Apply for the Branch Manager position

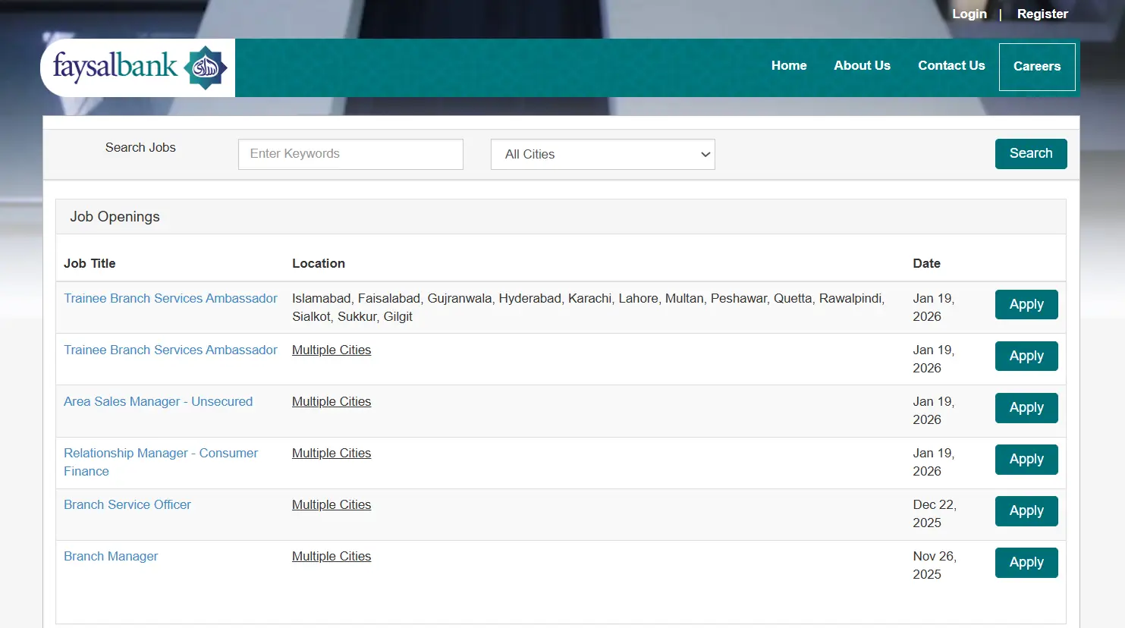pos(1026,563)
